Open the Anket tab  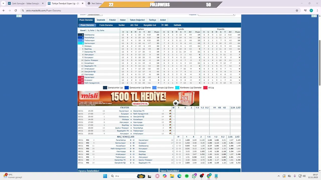[163, 20]
